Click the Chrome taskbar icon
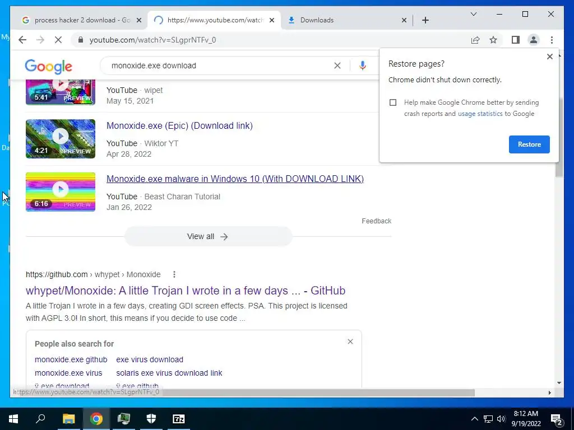Image resolution: width=574 pixels, height=430 pixels. coord(96,419)
